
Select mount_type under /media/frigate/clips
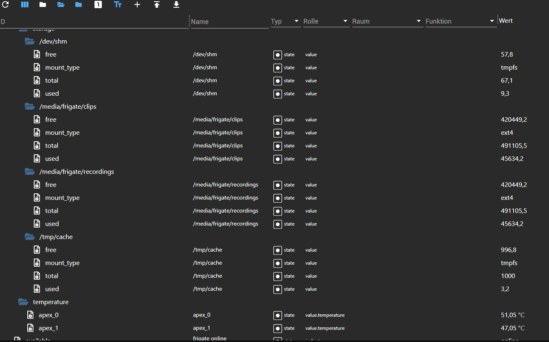pos(62,133)
